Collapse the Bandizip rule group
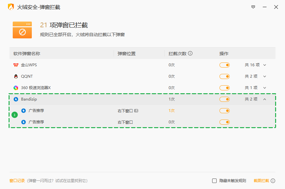 point(264,99)
